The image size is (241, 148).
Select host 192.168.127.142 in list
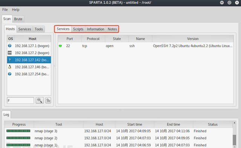tap(29, 60)
